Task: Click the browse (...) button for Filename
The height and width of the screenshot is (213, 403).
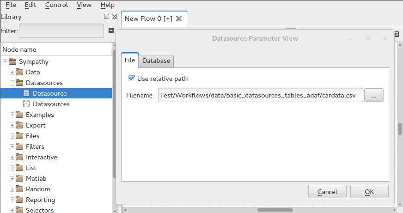Action: click(x=374, y=95)
